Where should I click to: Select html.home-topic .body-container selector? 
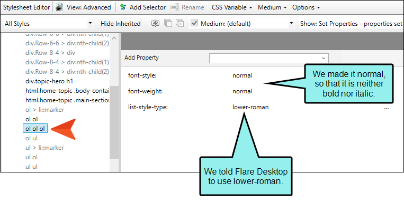(x=67, y=91)
